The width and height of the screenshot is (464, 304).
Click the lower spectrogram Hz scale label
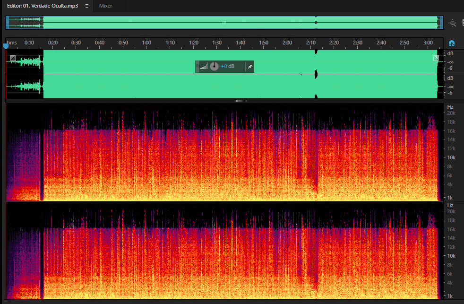450,205
